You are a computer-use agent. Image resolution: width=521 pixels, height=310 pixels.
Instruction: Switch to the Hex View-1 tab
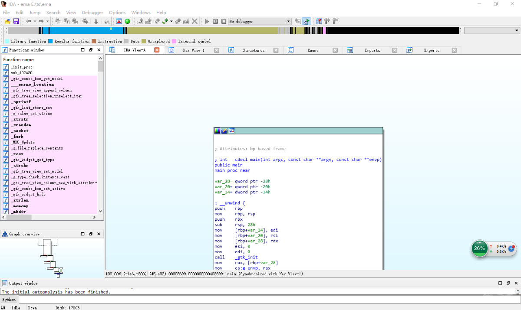193,50
